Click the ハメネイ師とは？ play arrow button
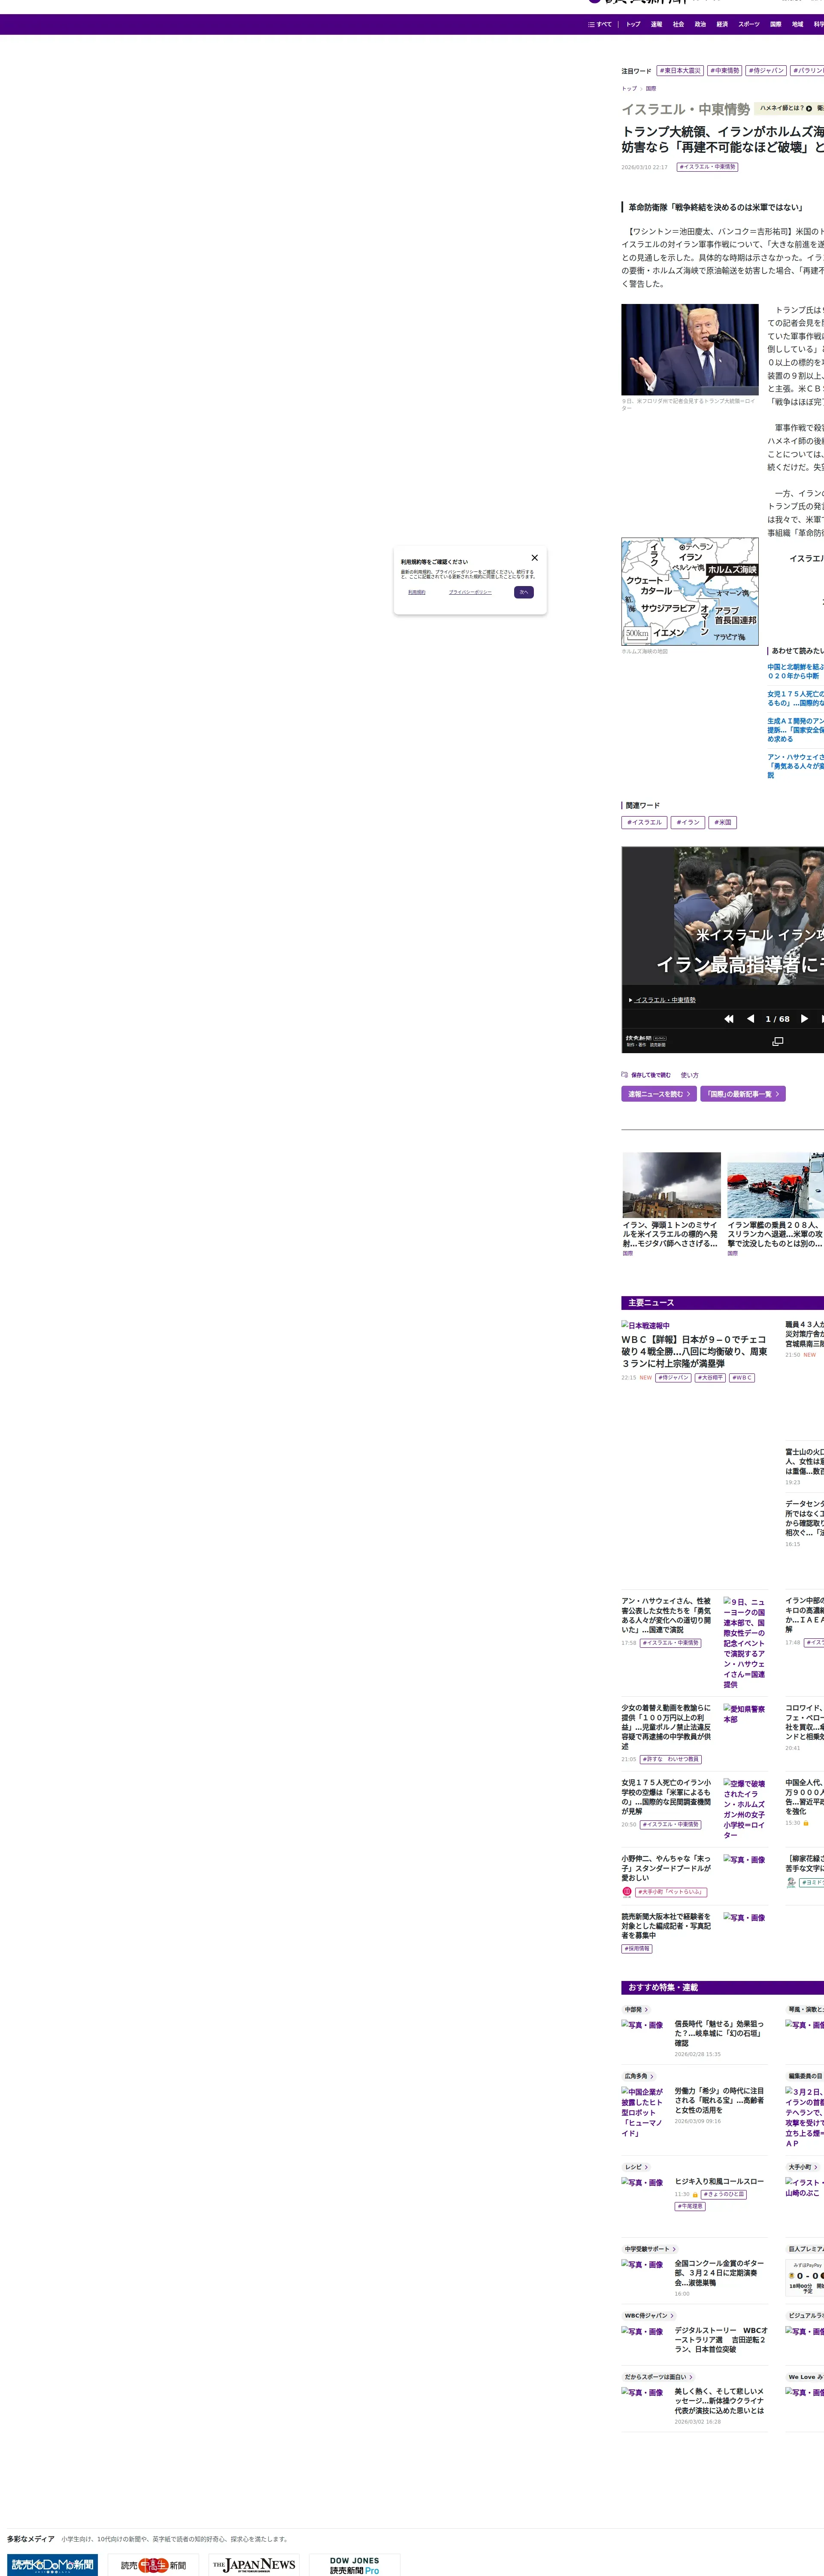Screen dimensions: 824x2576 point(808,108)
